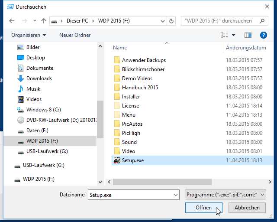Click Dieser PC in the address bar

pyautogui.click(x=77, y=21)
